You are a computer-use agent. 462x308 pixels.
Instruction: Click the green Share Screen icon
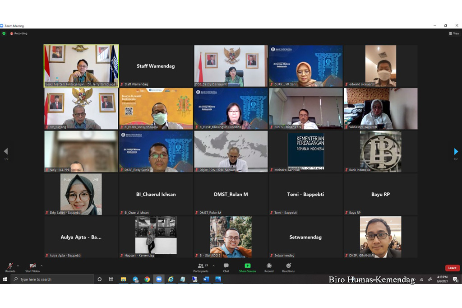tap(248, 266)
